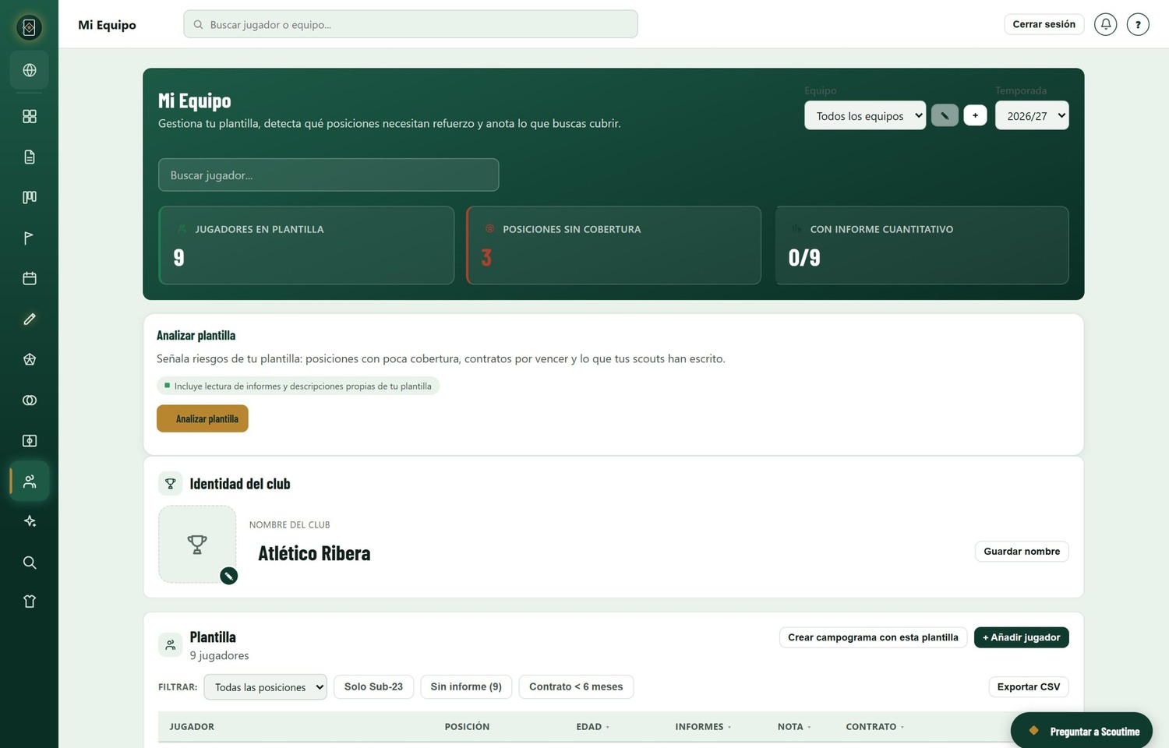Click Exportar CSV button

(x=1029, y=686)
